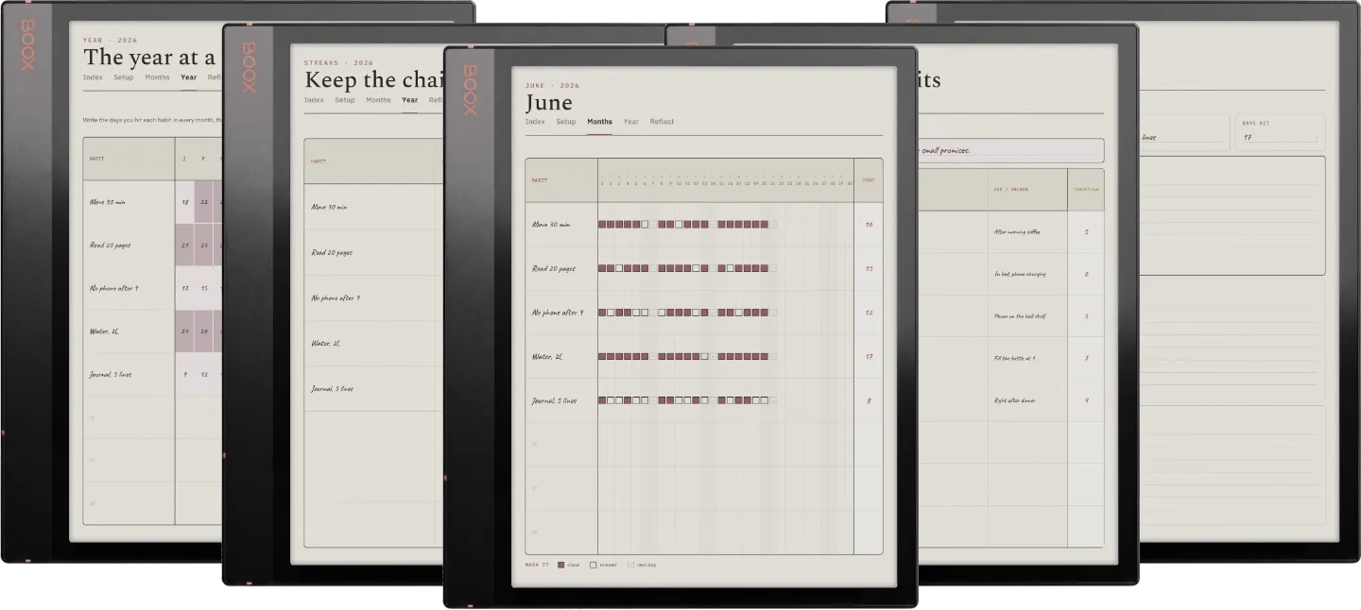This screenshot has height=610, width=1361.
Task: Check empty day 2 box for Journal, 5 lines
Action: coord(611,400)
